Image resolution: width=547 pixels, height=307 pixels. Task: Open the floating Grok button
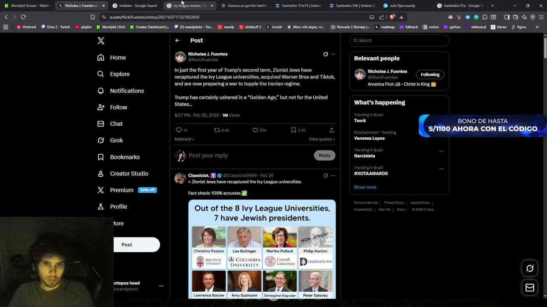click(x=530, y=268)
